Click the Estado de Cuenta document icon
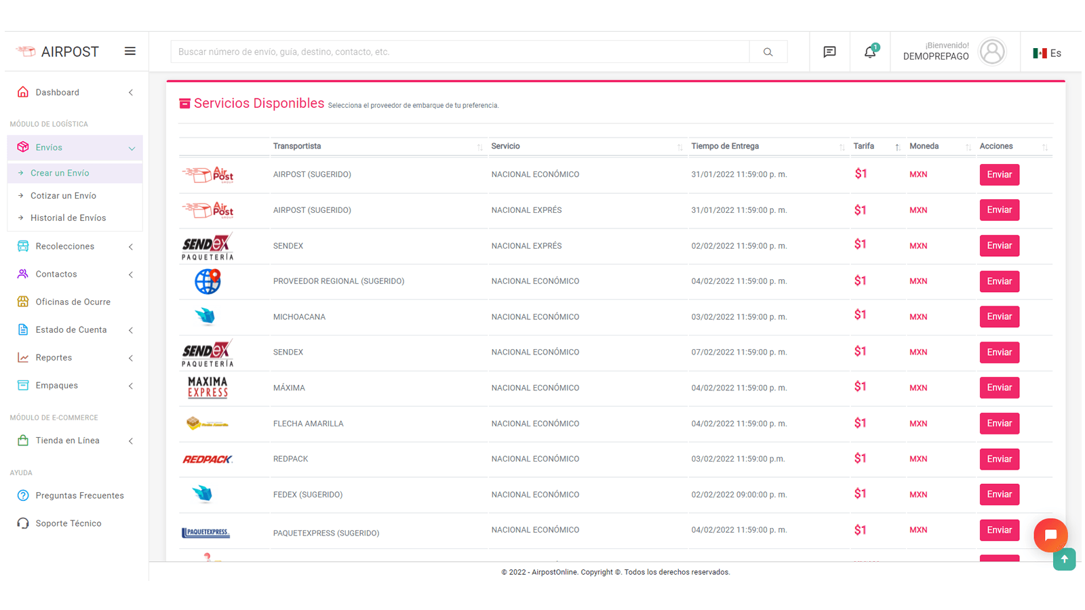This screenshot has height=610, width=1085. point(22,329)
